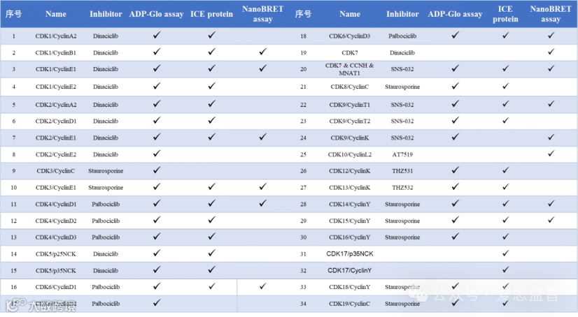Viewport: 578px width, 317px height.
Task: Click the NanoBRET checkmark for CDK1/CyclinB1
Action: [x=262, y=52]
